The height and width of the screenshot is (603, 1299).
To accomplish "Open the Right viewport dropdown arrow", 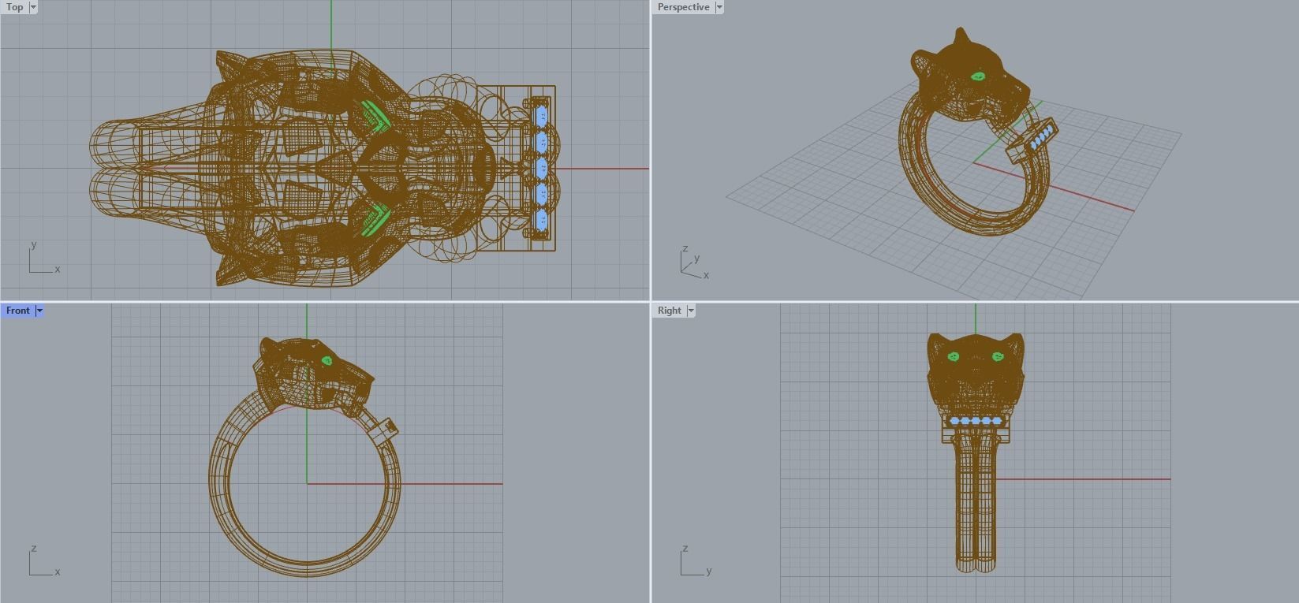I will point(691,311).
